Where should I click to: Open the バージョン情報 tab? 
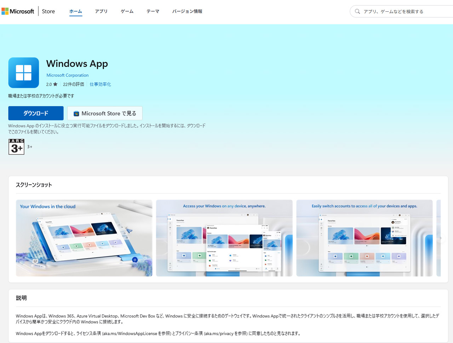pyautogui.click(x=187, y=11)
